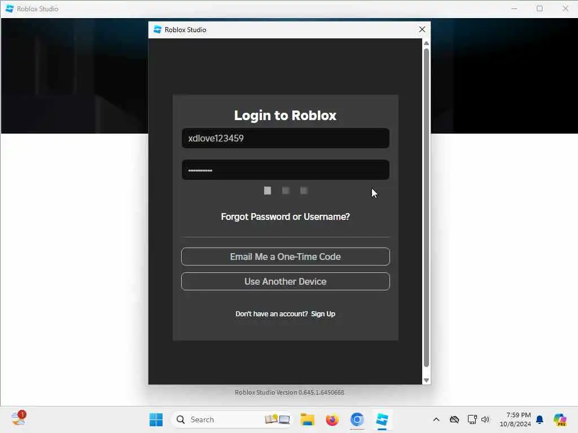Click the login dialog vertical scrollbar thumb
The width and height of the screenshot is (578, 433).
point(427,207)
